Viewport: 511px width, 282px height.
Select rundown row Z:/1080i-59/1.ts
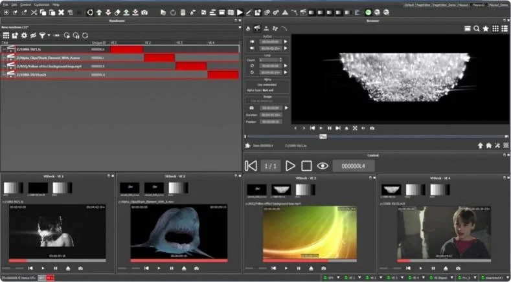[x=120, y=49]
